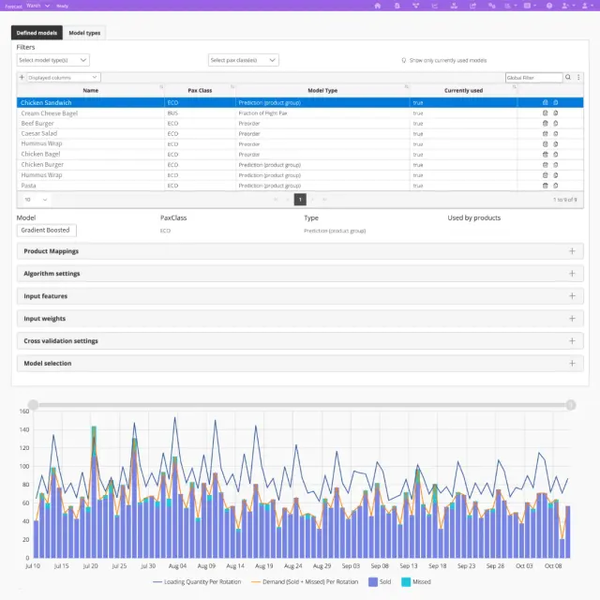Image resolution: width=600 pixels, height=600 pixels.
Task: Expand the Input features section
Action: click(300, 296)
